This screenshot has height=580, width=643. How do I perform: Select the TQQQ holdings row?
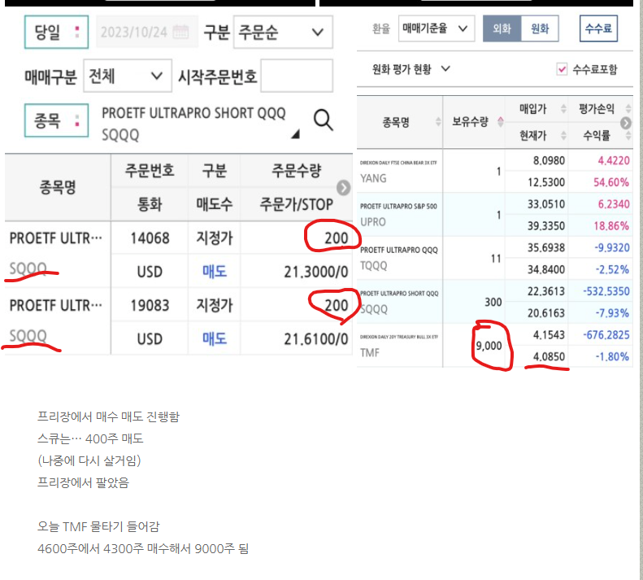[x=495, y=258]
